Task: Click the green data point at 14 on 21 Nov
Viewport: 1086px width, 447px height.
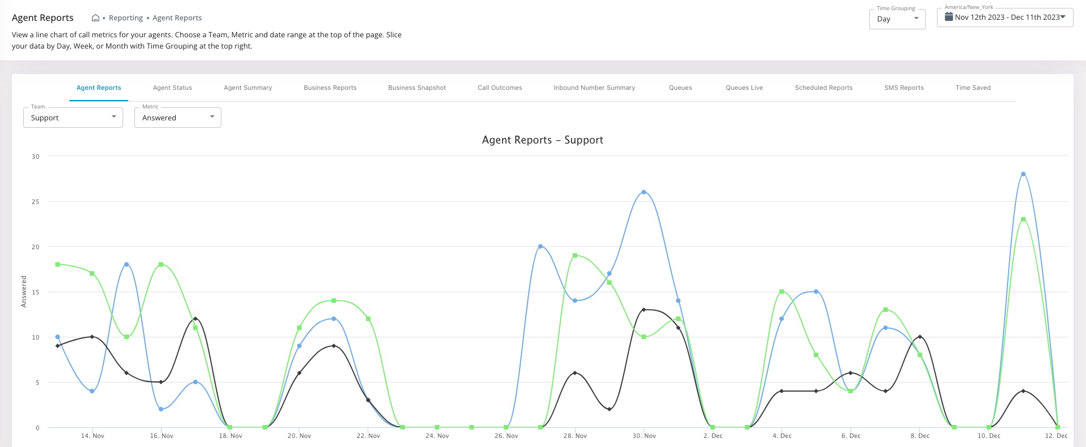Action: (x=334, y=301)
